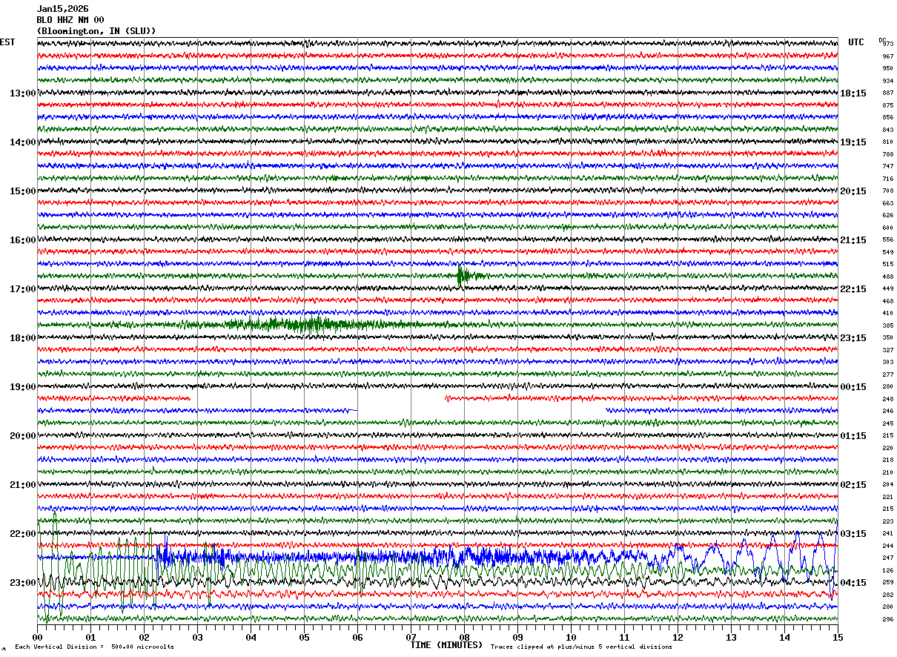Click the DC offset value "600"
This screenshot has height=657, width=897.
888,228
